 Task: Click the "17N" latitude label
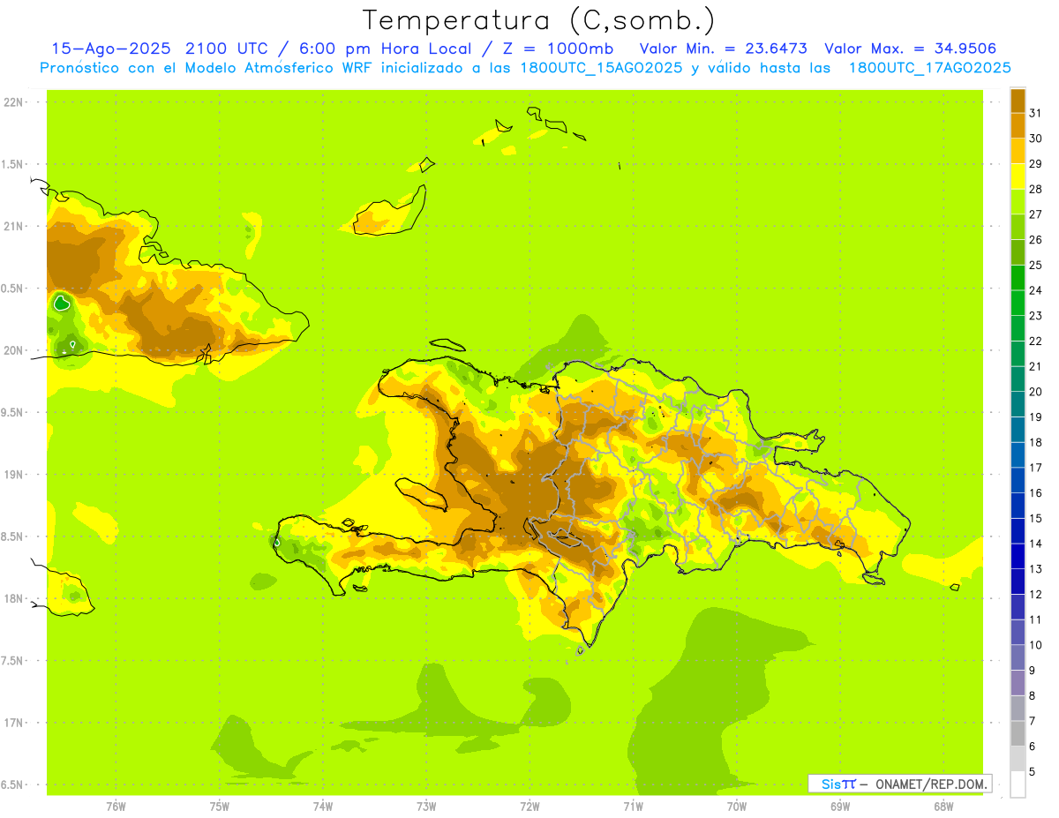13,723
